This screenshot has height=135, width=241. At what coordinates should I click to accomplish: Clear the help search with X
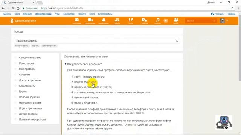coord(177,41)
